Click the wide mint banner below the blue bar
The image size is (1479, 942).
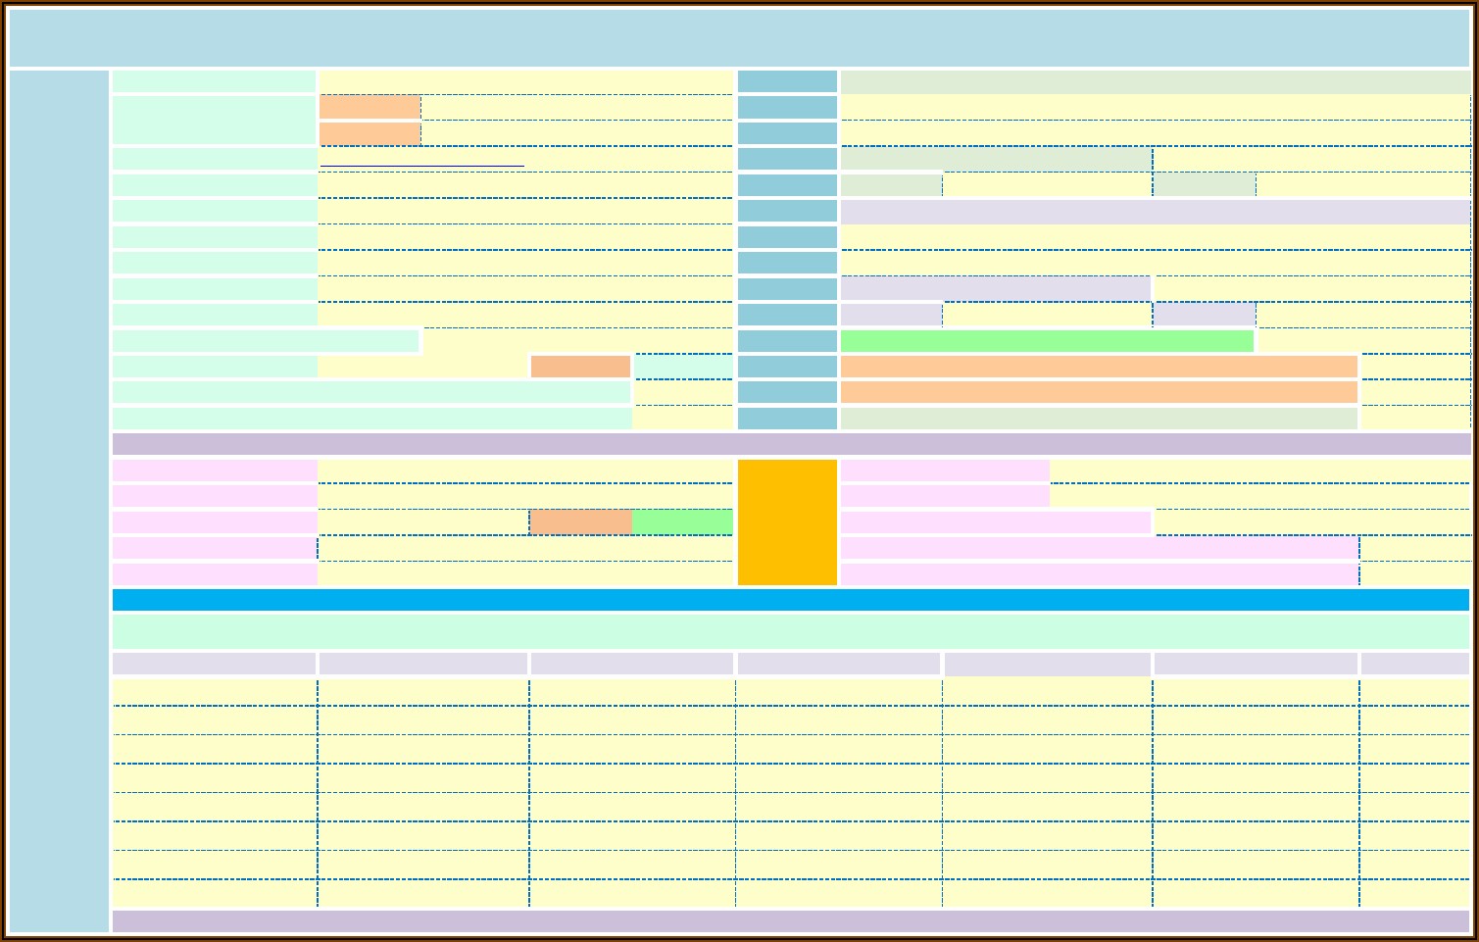coord(790,631)
